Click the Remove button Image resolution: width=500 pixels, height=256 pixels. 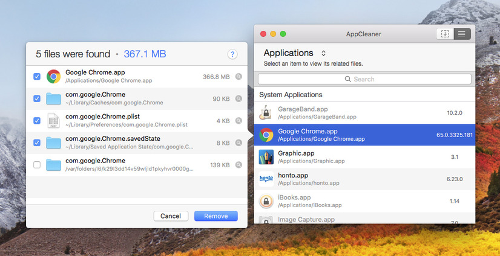[216, 216]
